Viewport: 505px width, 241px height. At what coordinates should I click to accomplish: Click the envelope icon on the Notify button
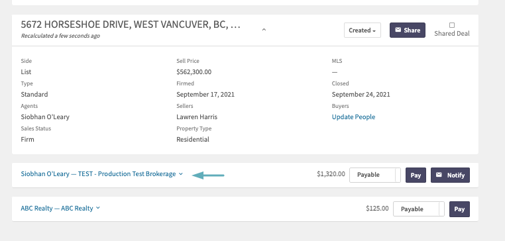pos(439,175)
